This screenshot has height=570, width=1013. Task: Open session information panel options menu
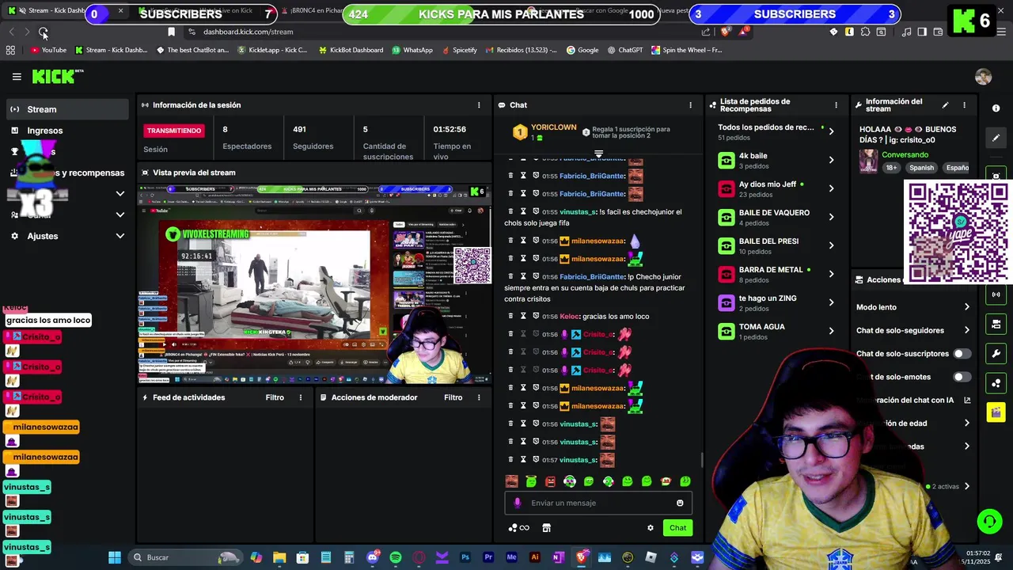coord(479,105)
